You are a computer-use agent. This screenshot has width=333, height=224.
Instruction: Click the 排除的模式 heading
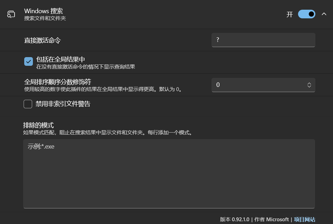point(38,125)
